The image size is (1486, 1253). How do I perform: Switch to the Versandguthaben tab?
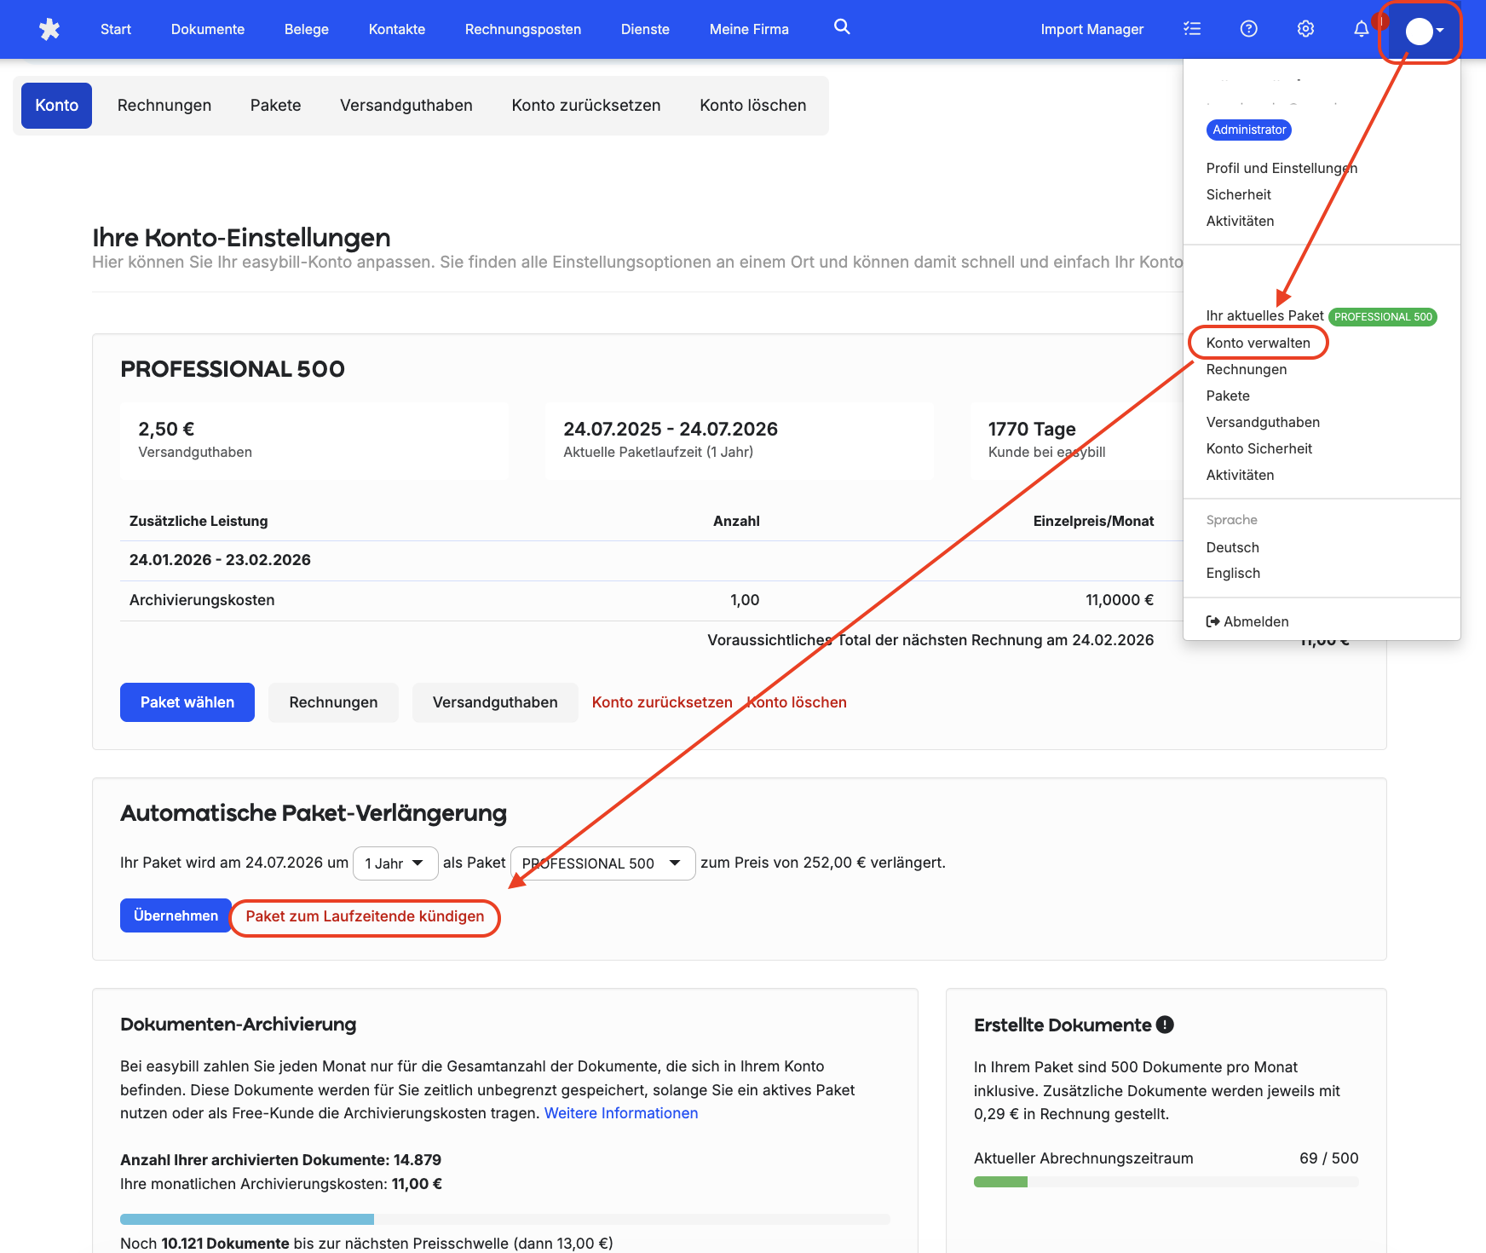[406, 106]
